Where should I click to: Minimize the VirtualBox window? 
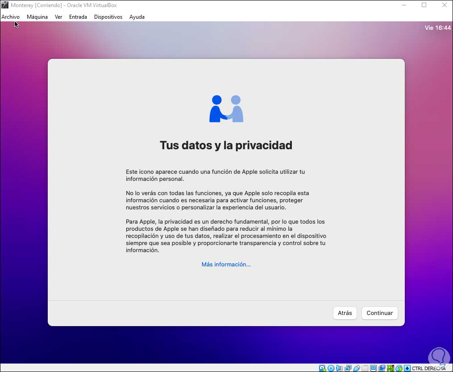[404, 5]
